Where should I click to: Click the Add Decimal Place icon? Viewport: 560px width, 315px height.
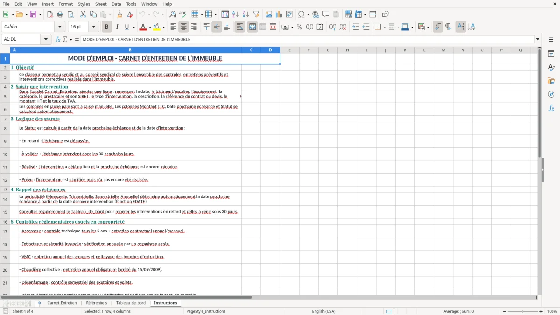click(x=332, y=27)
